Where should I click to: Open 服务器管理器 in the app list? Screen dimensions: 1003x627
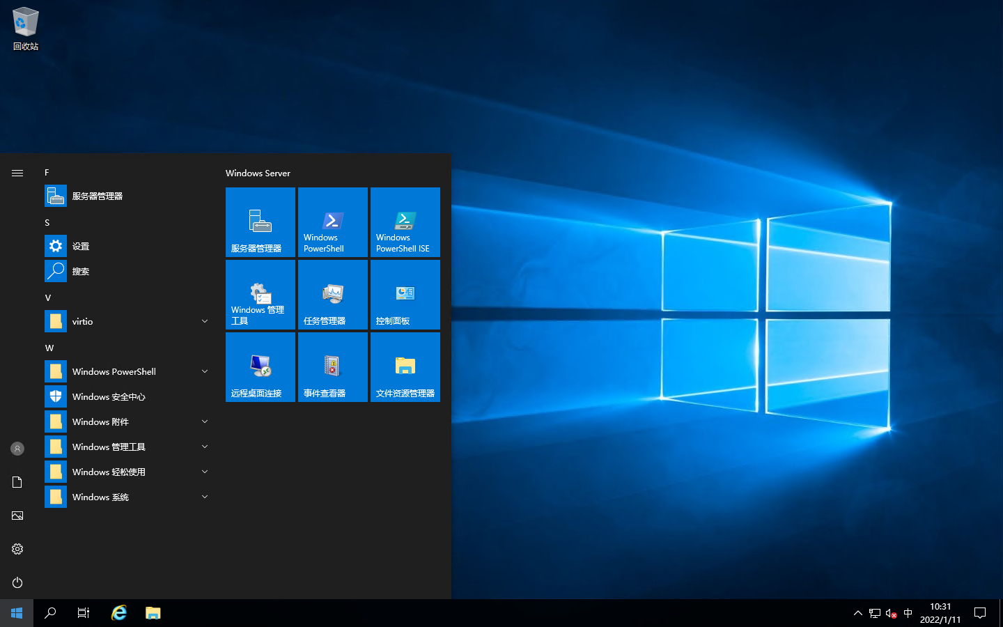pos(128,196)
